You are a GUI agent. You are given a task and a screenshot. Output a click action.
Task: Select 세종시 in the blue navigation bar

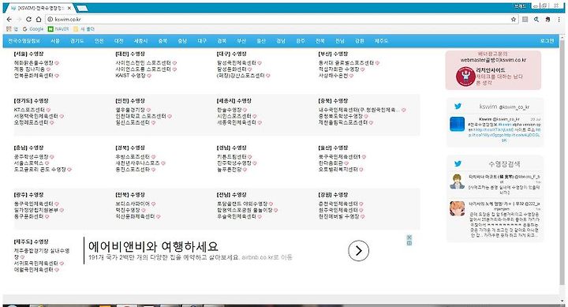point(140,41)
